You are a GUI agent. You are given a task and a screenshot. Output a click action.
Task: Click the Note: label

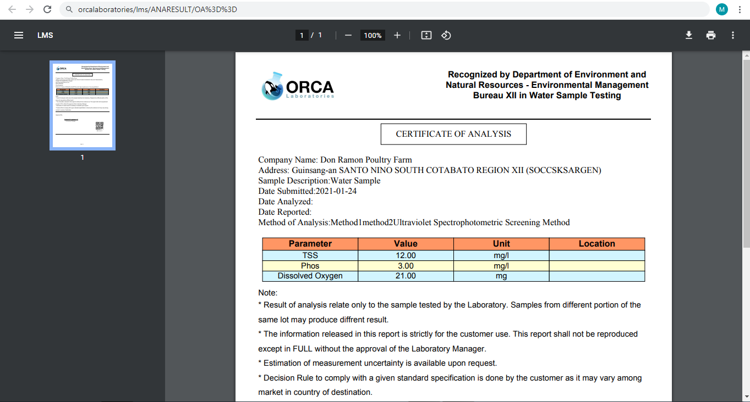click(x=268, y=293)
